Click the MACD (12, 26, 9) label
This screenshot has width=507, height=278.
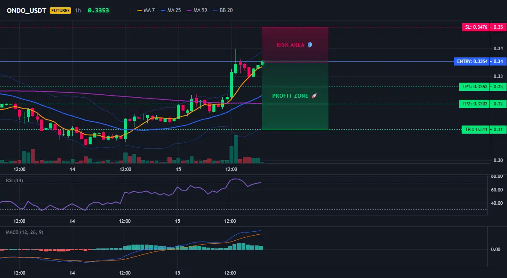[x=24, y=232]
